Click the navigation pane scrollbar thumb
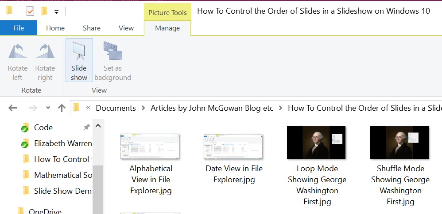This screenshot has height=214, width=442. click(x=98, y=190)
